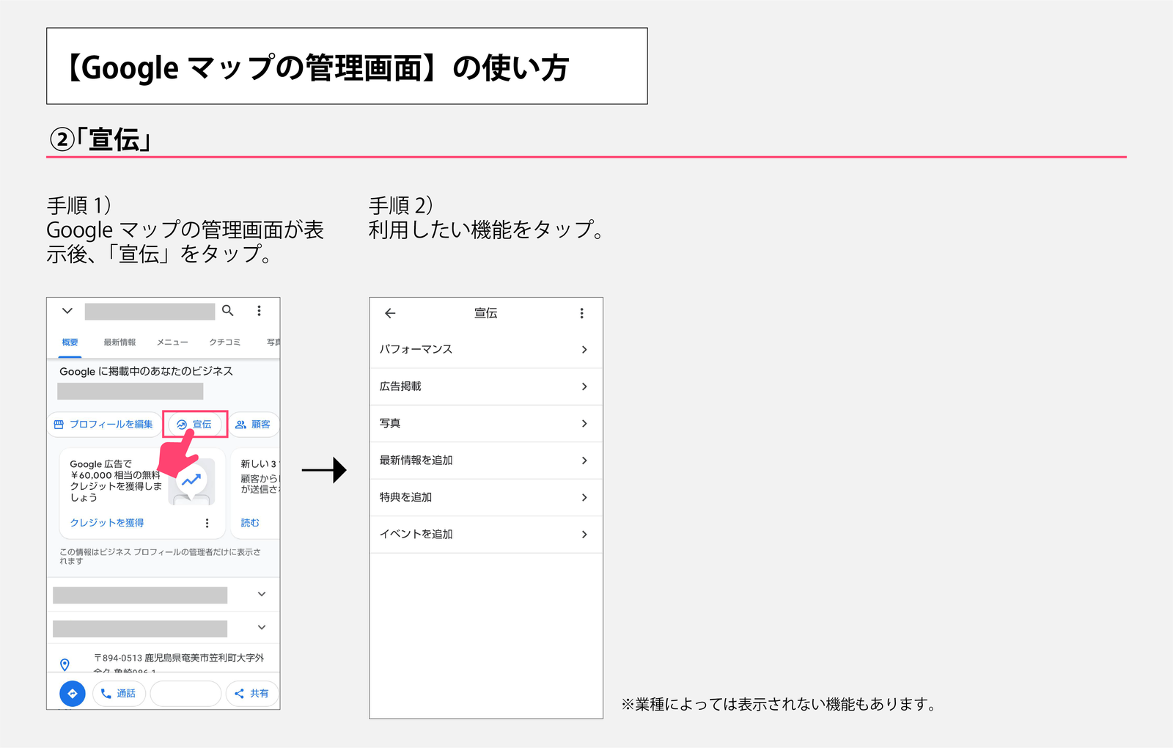
Task: Tap the 通話 call button
Action: tap(119, 693)
